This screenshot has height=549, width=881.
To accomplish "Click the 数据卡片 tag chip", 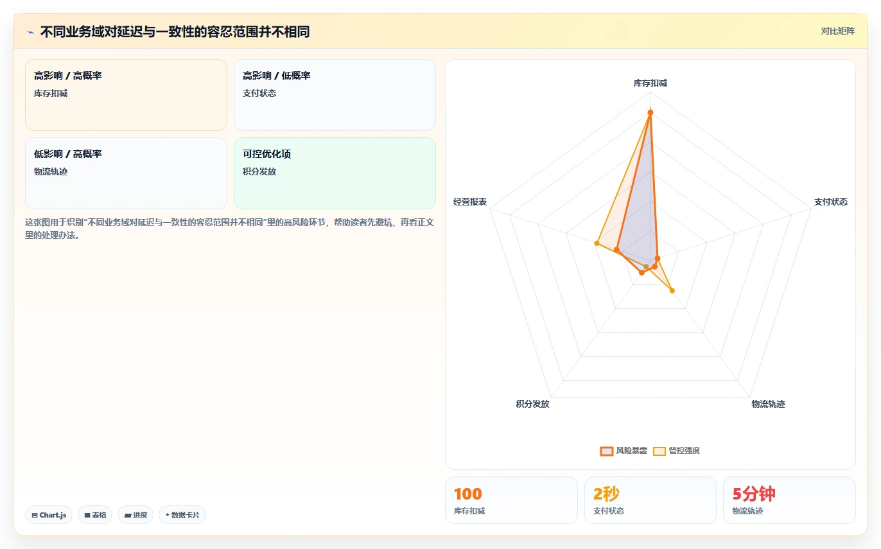I will tap(182, 515).
